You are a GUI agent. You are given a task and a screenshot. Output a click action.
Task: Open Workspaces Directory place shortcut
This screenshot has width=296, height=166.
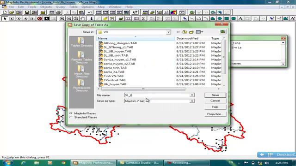[x=82, y=86]
